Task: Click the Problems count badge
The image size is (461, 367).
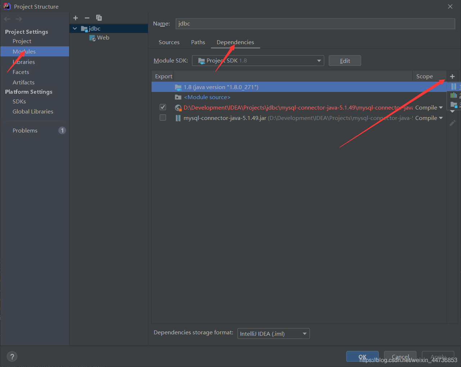Action: (x=62, y=130)
